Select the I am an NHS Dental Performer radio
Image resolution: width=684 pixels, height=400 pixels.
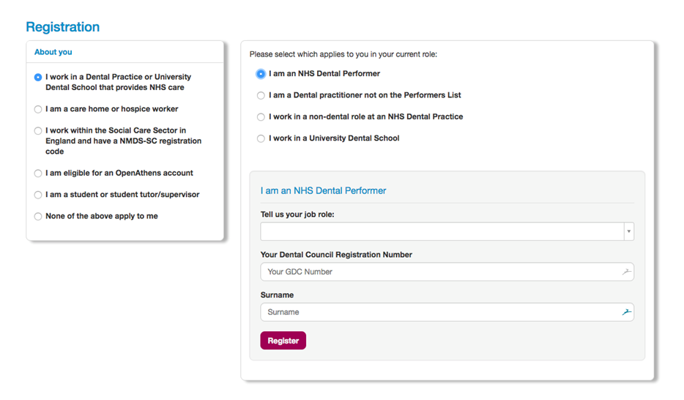261,74
